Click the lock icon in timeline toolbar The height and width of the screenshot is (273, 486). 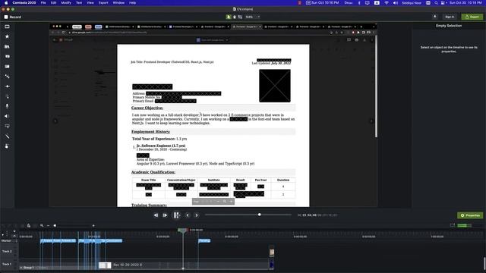coord(29,226)
